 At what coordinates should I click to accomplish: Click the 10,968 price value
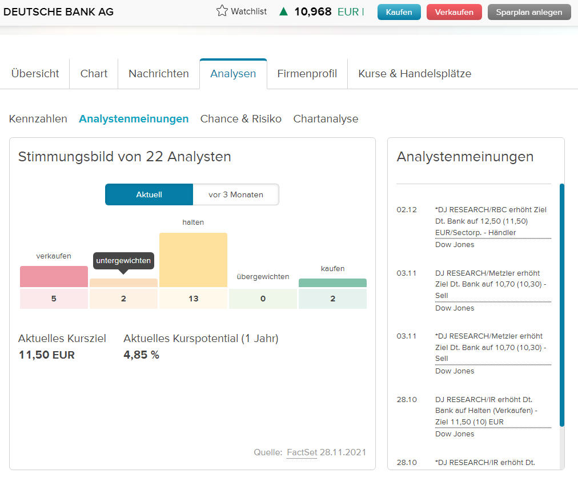pos(312,11)
